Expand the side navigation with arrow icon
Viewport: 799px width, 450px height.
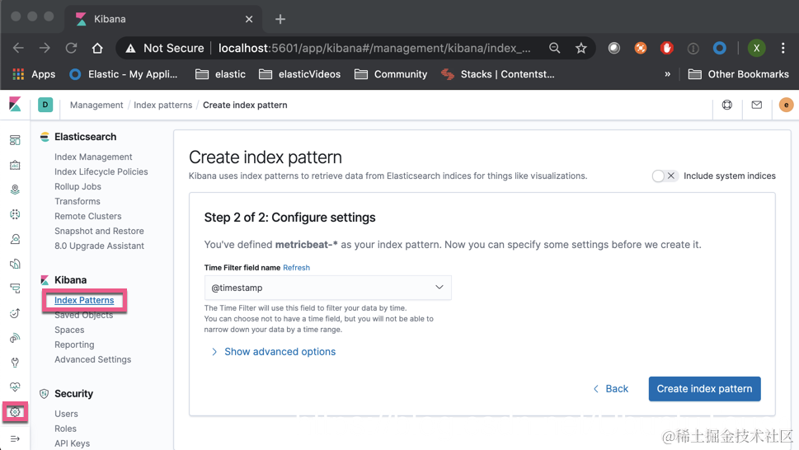pos(15,438)
